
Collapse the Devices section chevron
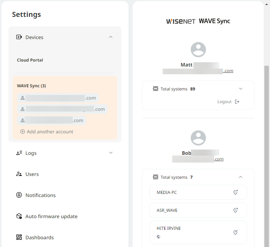tap(111, 37)
